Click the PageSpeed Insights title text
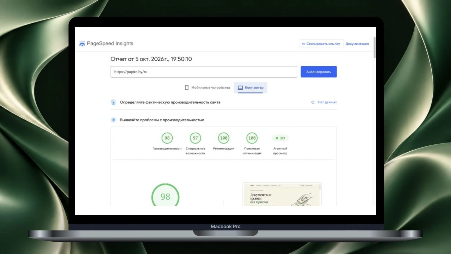The height and width of the screenshot is (254, 451). [110, 44]
